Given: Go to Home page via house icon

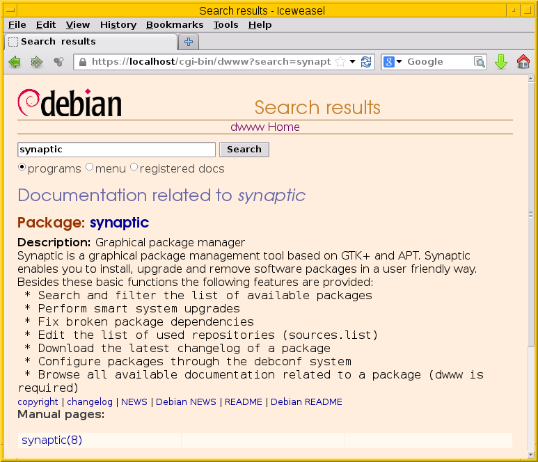Looking at the screenshot, I should (x=523, y=62).
